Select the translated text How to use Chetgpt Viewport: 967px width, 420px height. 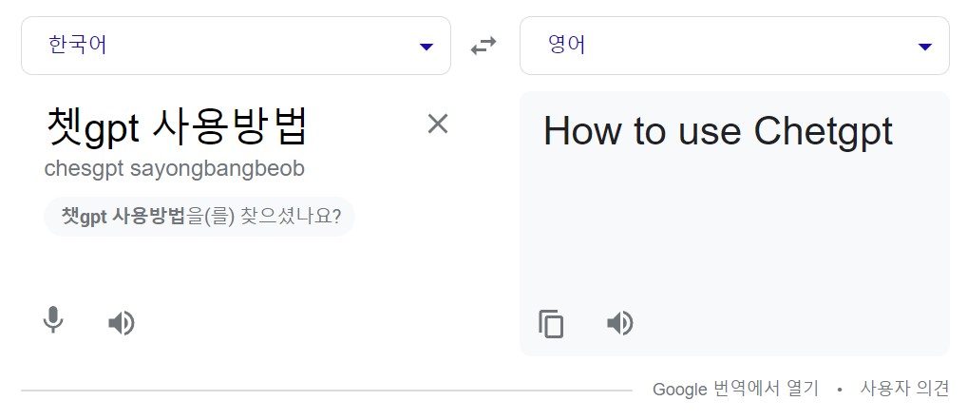tap(718, 131)
